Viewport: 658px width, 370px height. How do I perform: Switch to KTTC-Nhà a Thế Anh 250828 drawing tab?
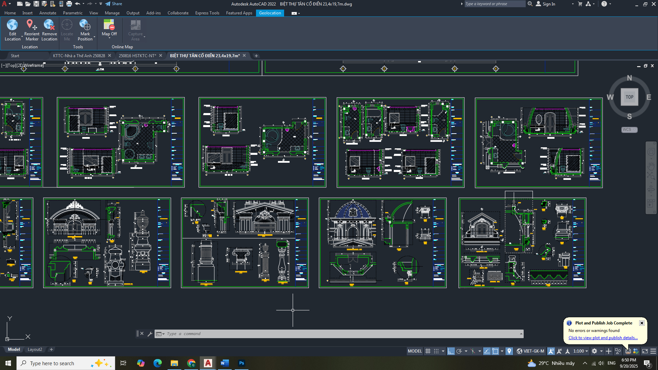pyautogui.click(x=79, y=56)
